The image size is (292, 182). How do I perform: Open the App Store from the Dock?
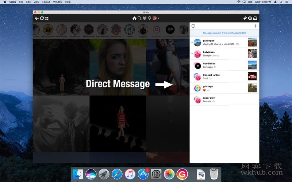point(143,174)
